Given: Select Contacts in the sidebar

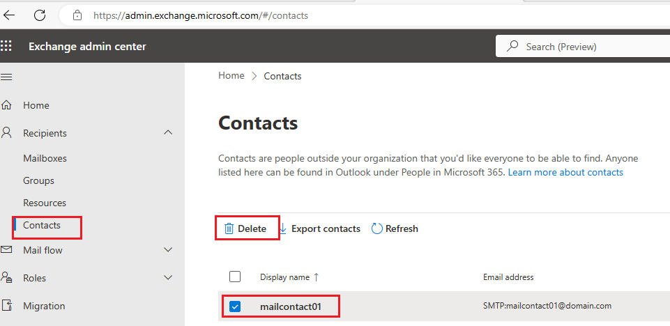Looking at the screenshot, I should (x=41, y=225).
